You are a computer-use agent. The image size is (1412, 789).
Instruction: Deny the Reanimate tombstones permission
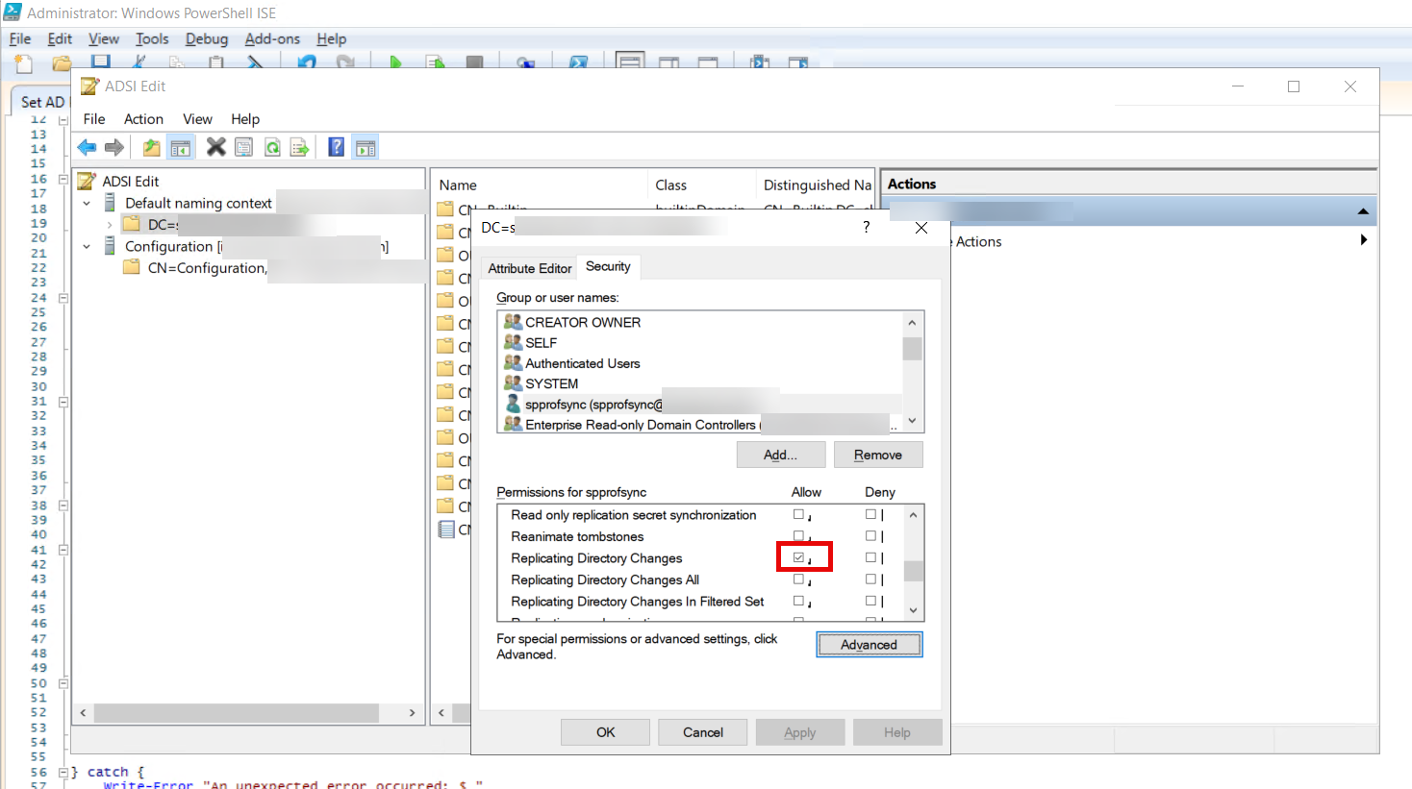point(870,535)
